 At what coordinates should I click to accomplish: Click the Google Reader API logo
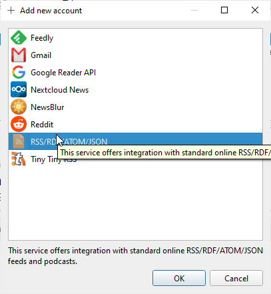coord(19,72)
